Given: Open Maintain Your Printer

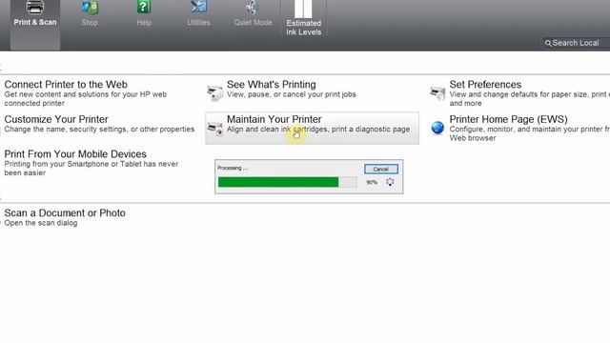Looking at the screenshot, I should pos(312,128).
